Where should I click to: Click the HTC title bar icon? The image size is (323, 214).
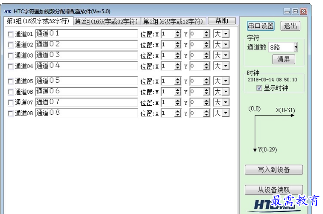(8, 12)
